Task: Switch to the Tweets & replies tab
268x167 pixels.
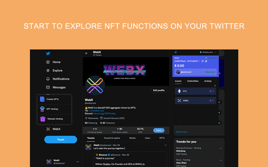Action: tap(112, 138)
